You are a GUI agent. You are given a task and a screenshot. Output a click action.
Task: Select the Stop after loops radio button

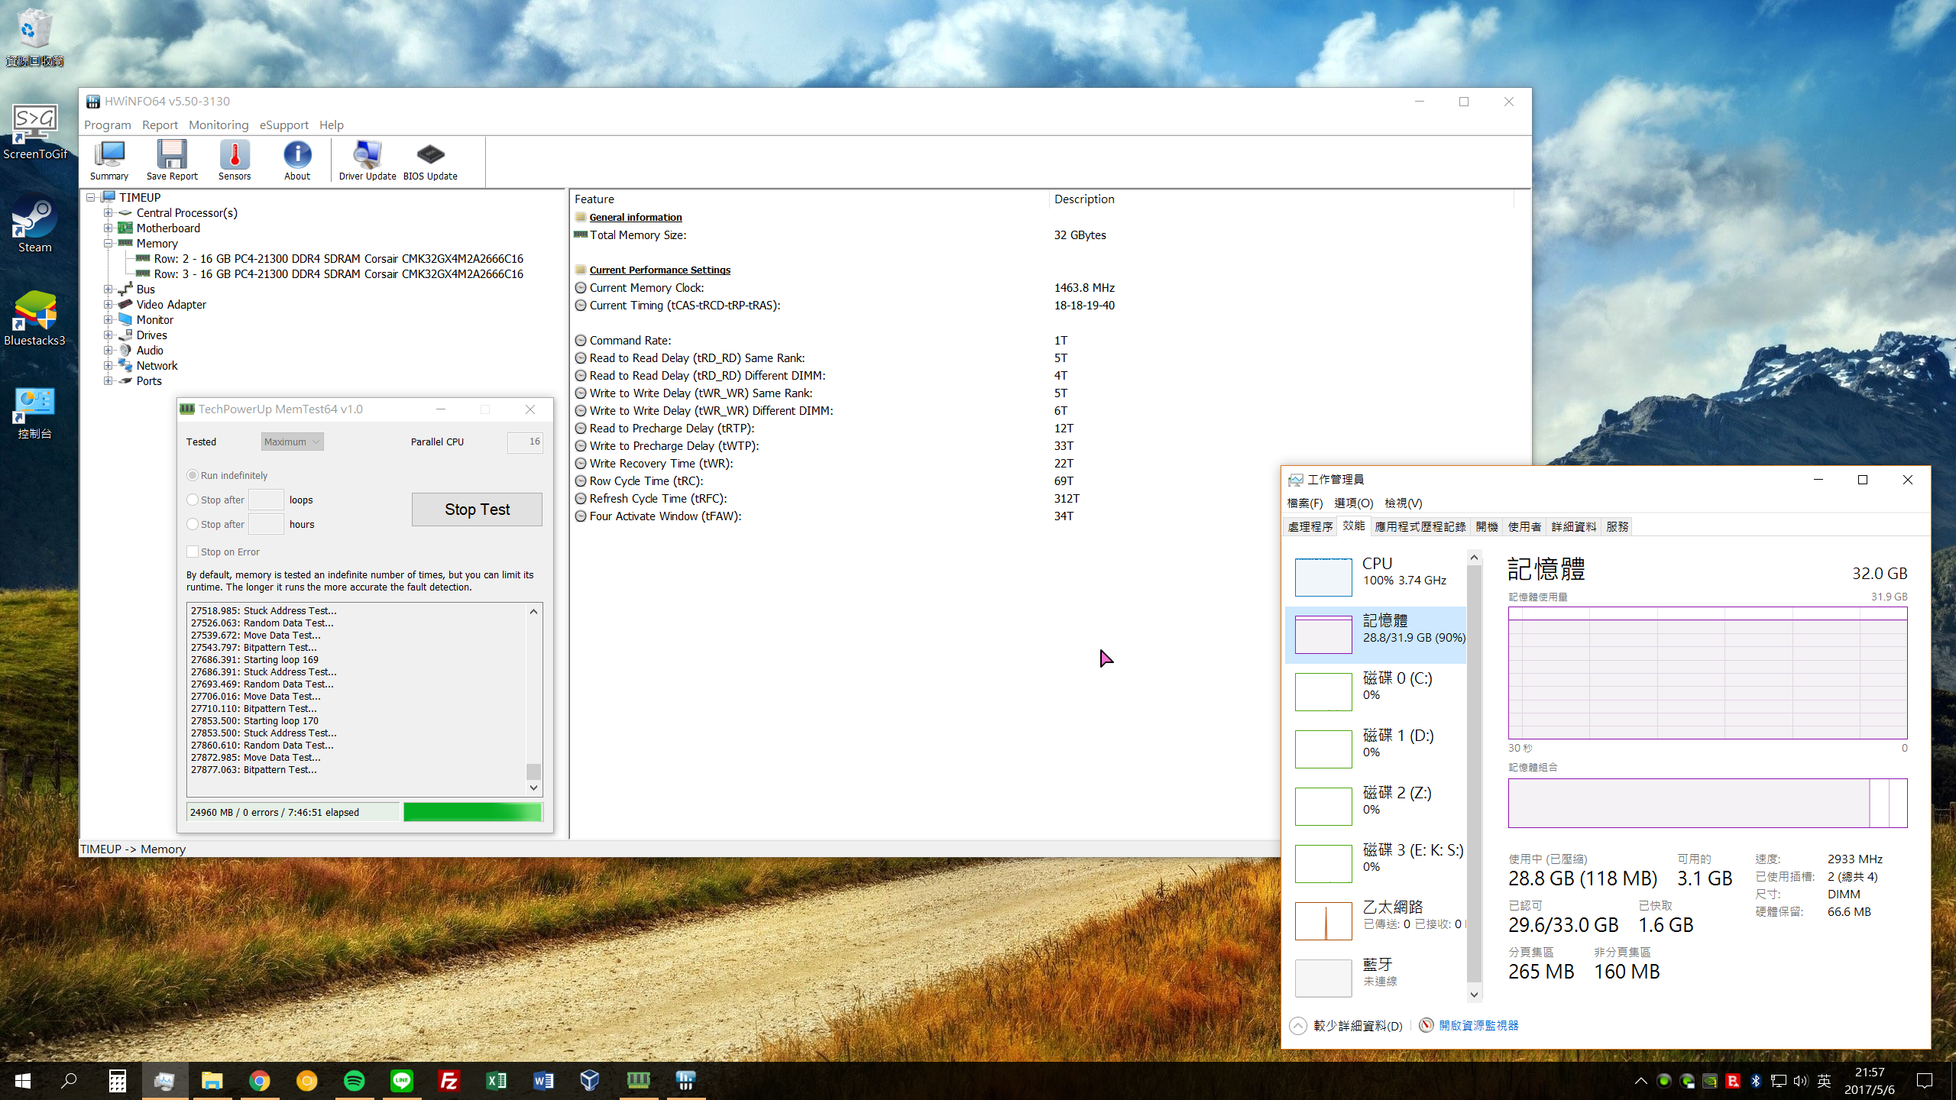(193, 500)
